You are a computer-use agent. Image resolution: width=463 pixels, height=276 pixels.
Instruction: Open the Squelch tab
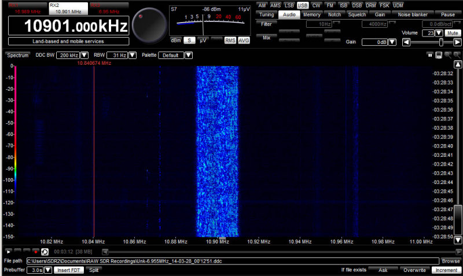[x=357, y=14]
